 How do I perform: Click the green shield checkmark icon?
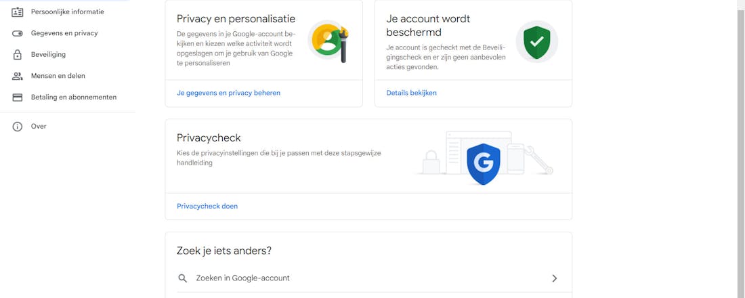(x=536, y=42)
